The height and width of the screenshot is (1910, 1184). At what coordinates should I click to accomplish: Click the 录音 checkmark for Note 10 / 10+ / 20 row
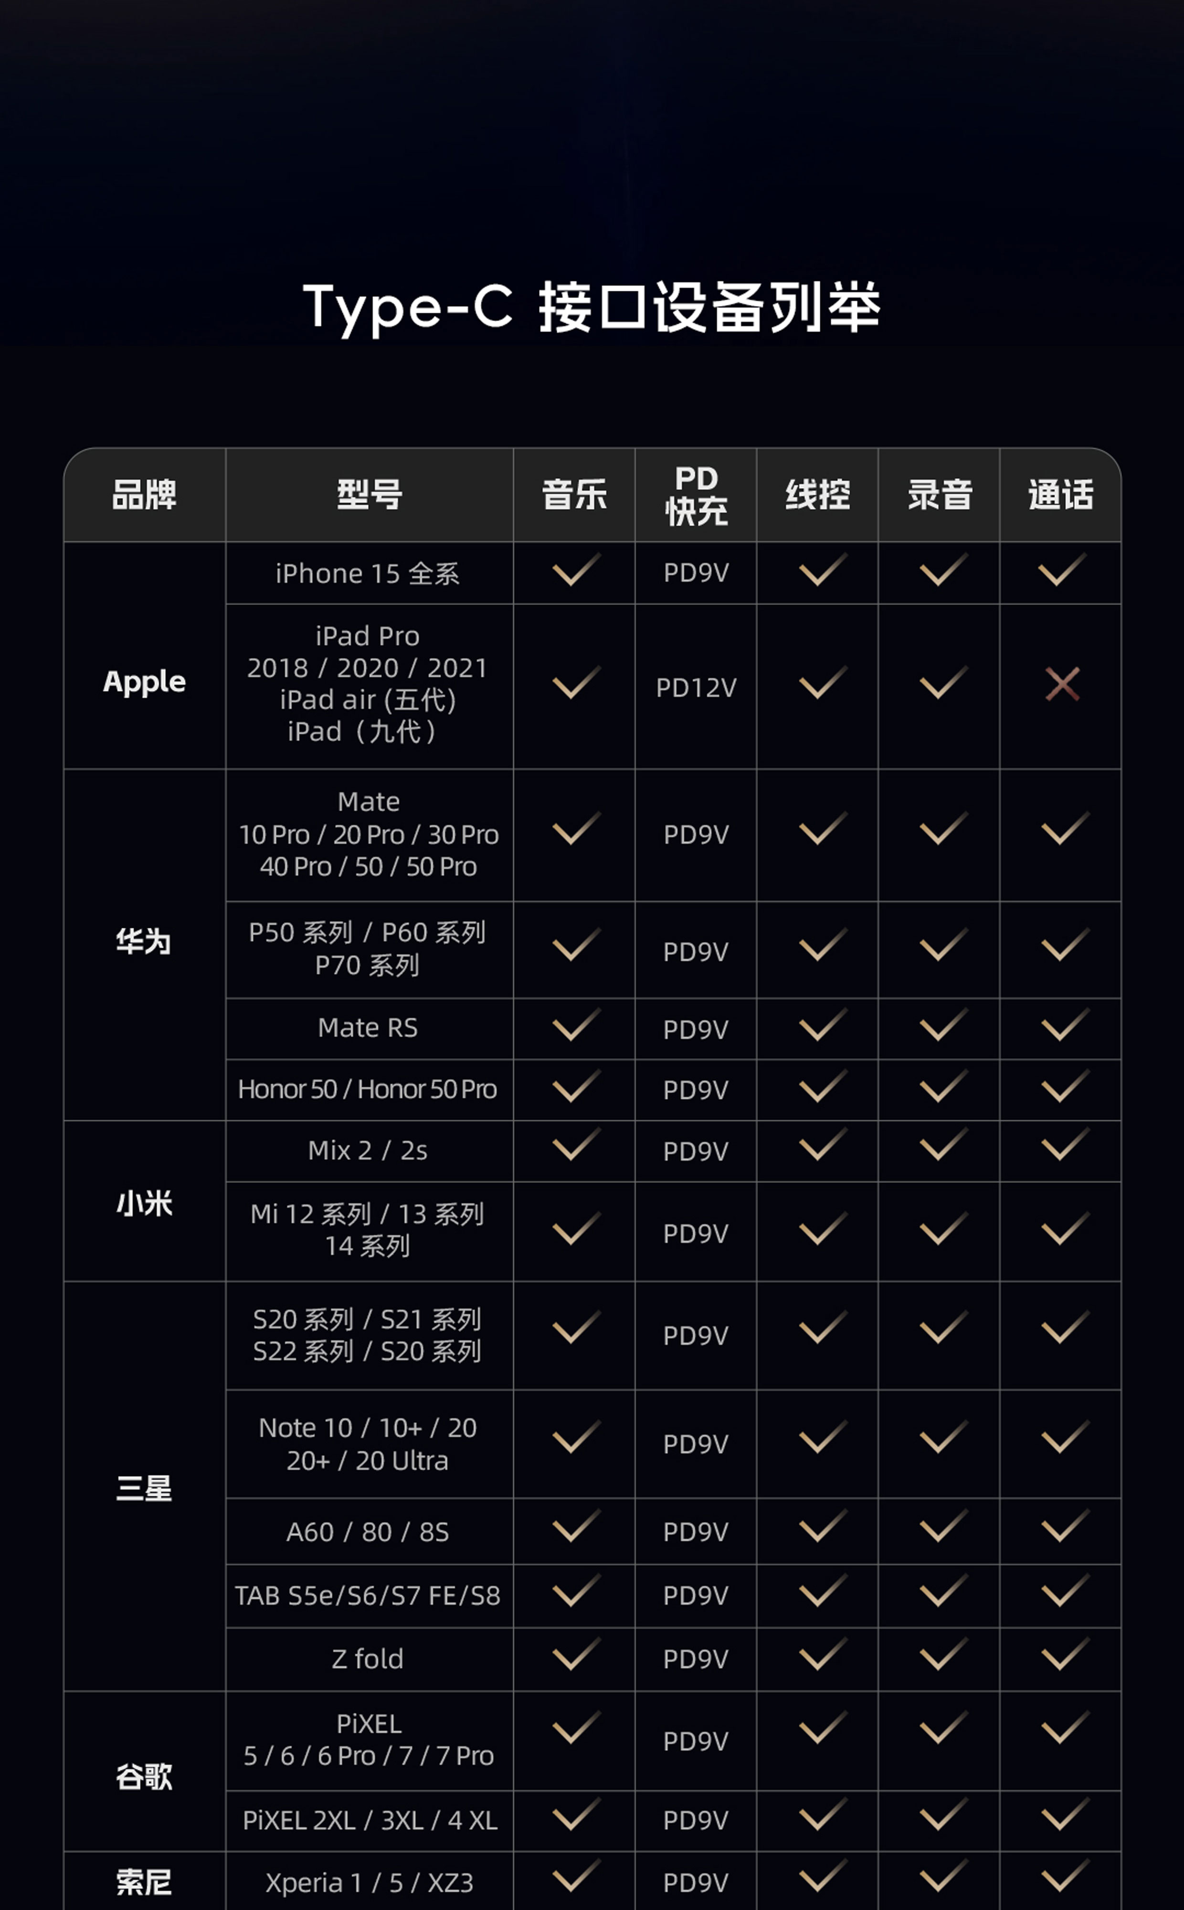click(x=943, y=1439)
